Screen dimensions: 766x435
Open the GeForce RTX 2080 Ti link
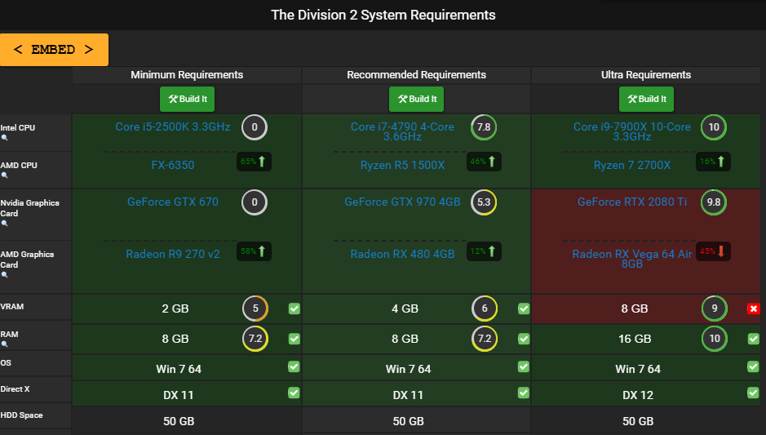[x=632, y=202]
